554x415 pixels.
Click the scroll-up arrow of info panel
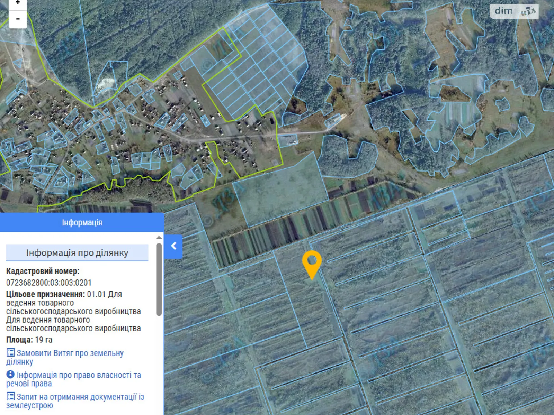(159, 237)
